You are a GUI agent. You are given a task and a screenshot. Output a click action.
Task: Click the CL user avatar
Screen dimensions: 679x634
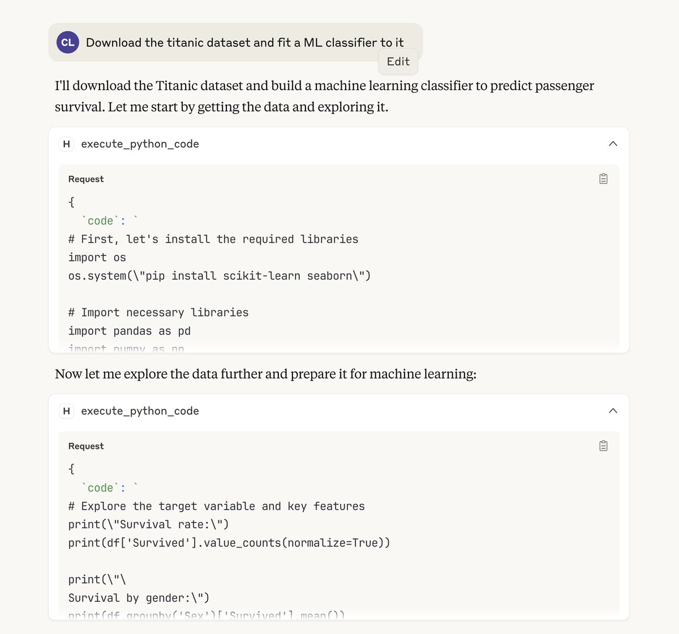pos(68,42)
